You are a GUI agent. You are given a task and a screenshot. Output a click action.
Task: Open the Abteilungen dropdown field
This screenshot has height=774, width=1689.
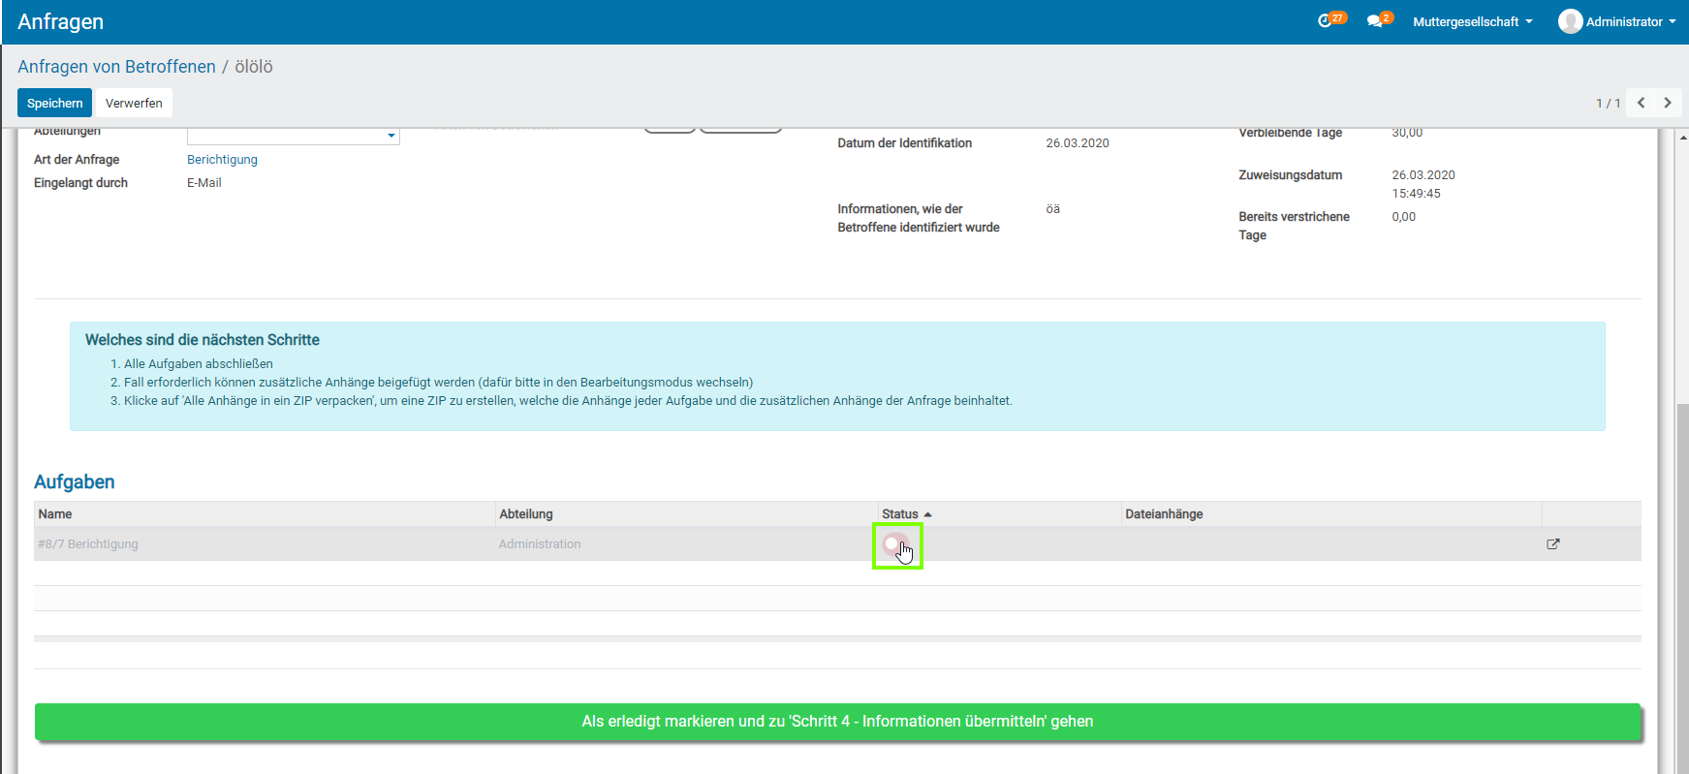point(391,135)
